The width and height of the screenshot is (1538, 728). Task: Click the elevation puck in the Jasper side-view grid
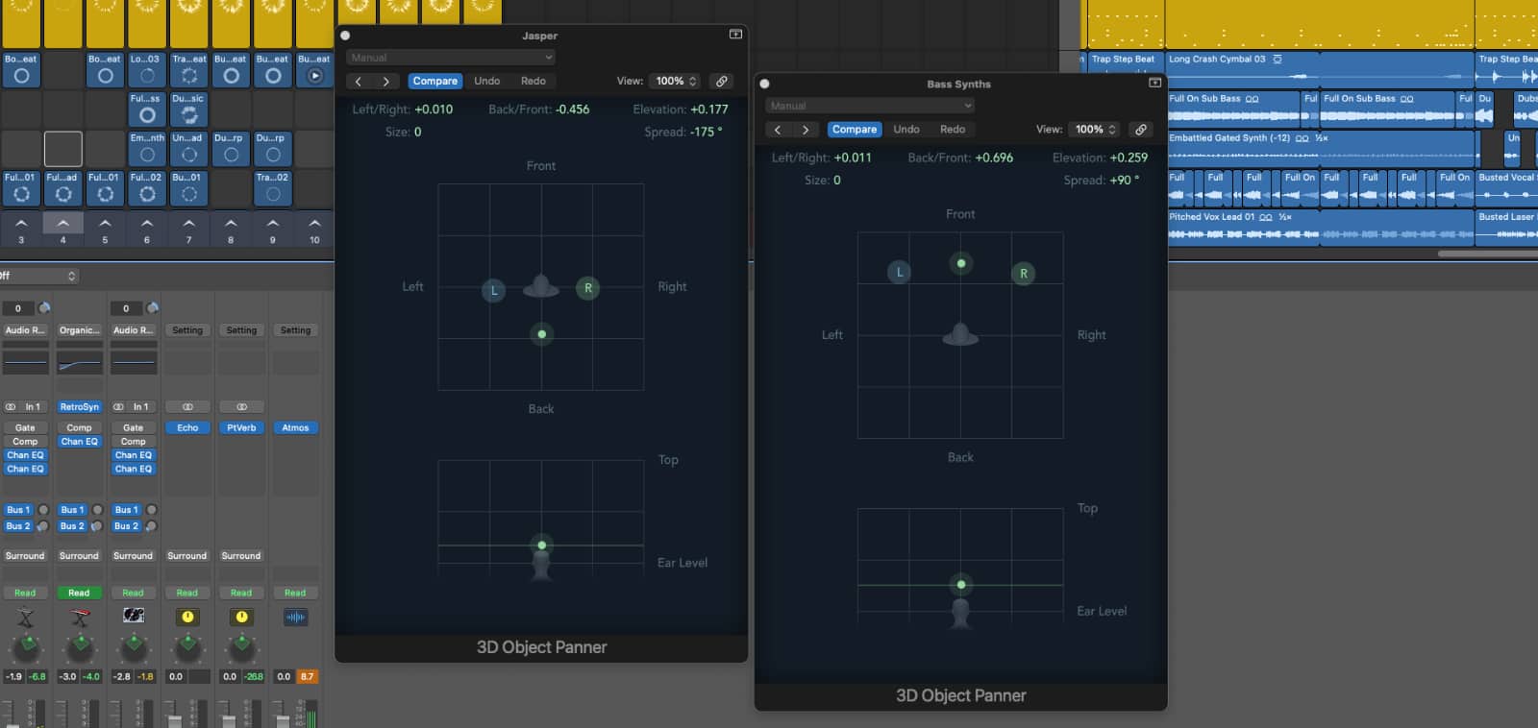point(542,546)
